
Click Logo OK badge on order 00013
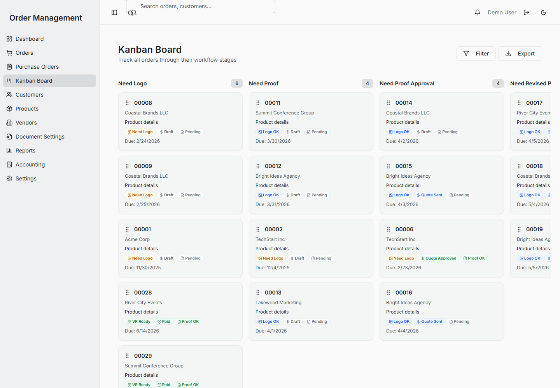coord(268,322)
